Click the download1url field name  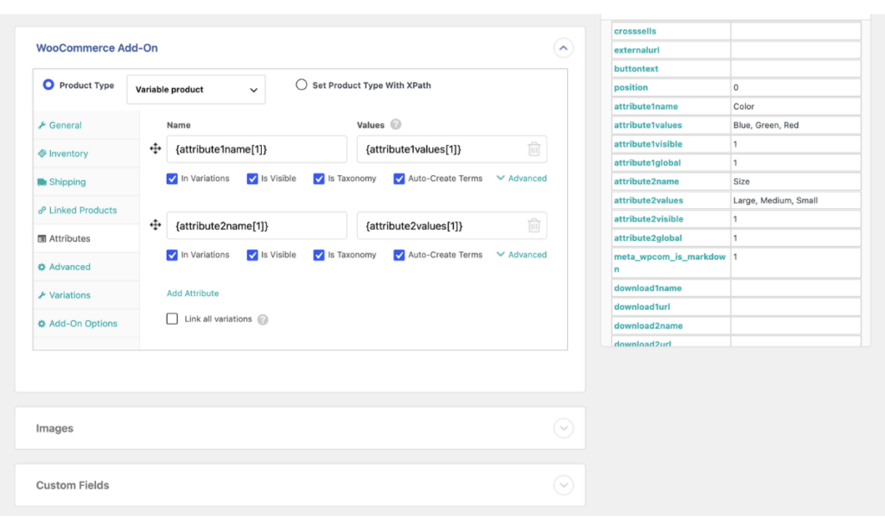click(x=642, y=306)
